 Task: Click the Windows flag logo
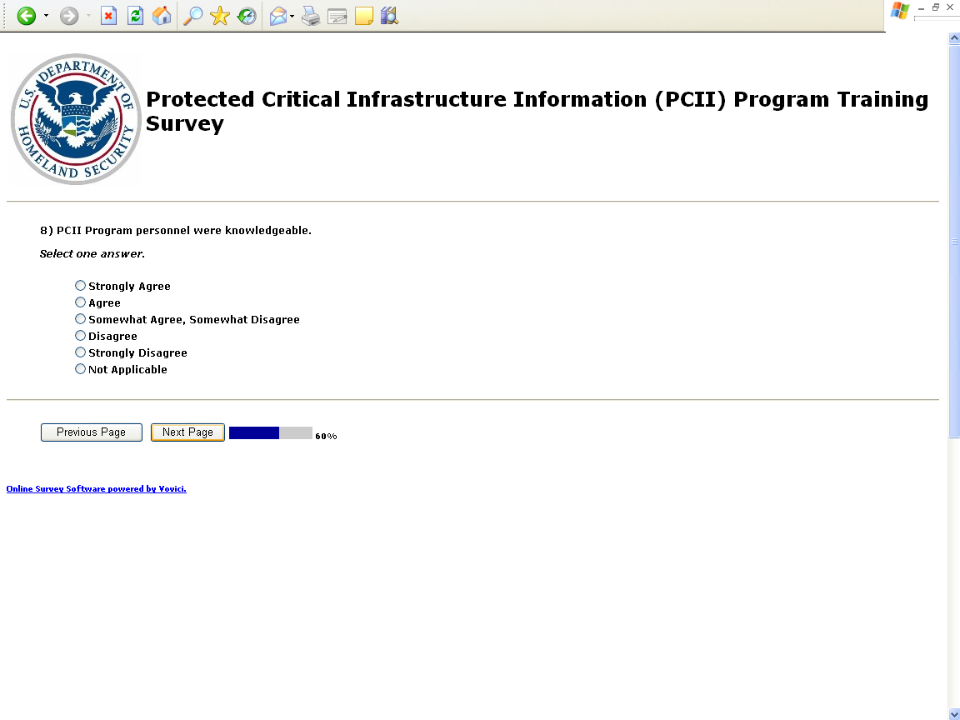tap(899, 10)
